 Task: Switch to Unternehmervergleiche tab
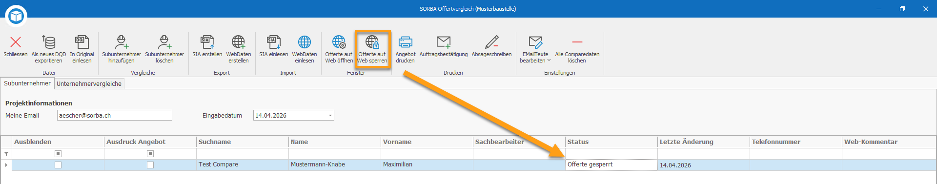click(89, 84)
